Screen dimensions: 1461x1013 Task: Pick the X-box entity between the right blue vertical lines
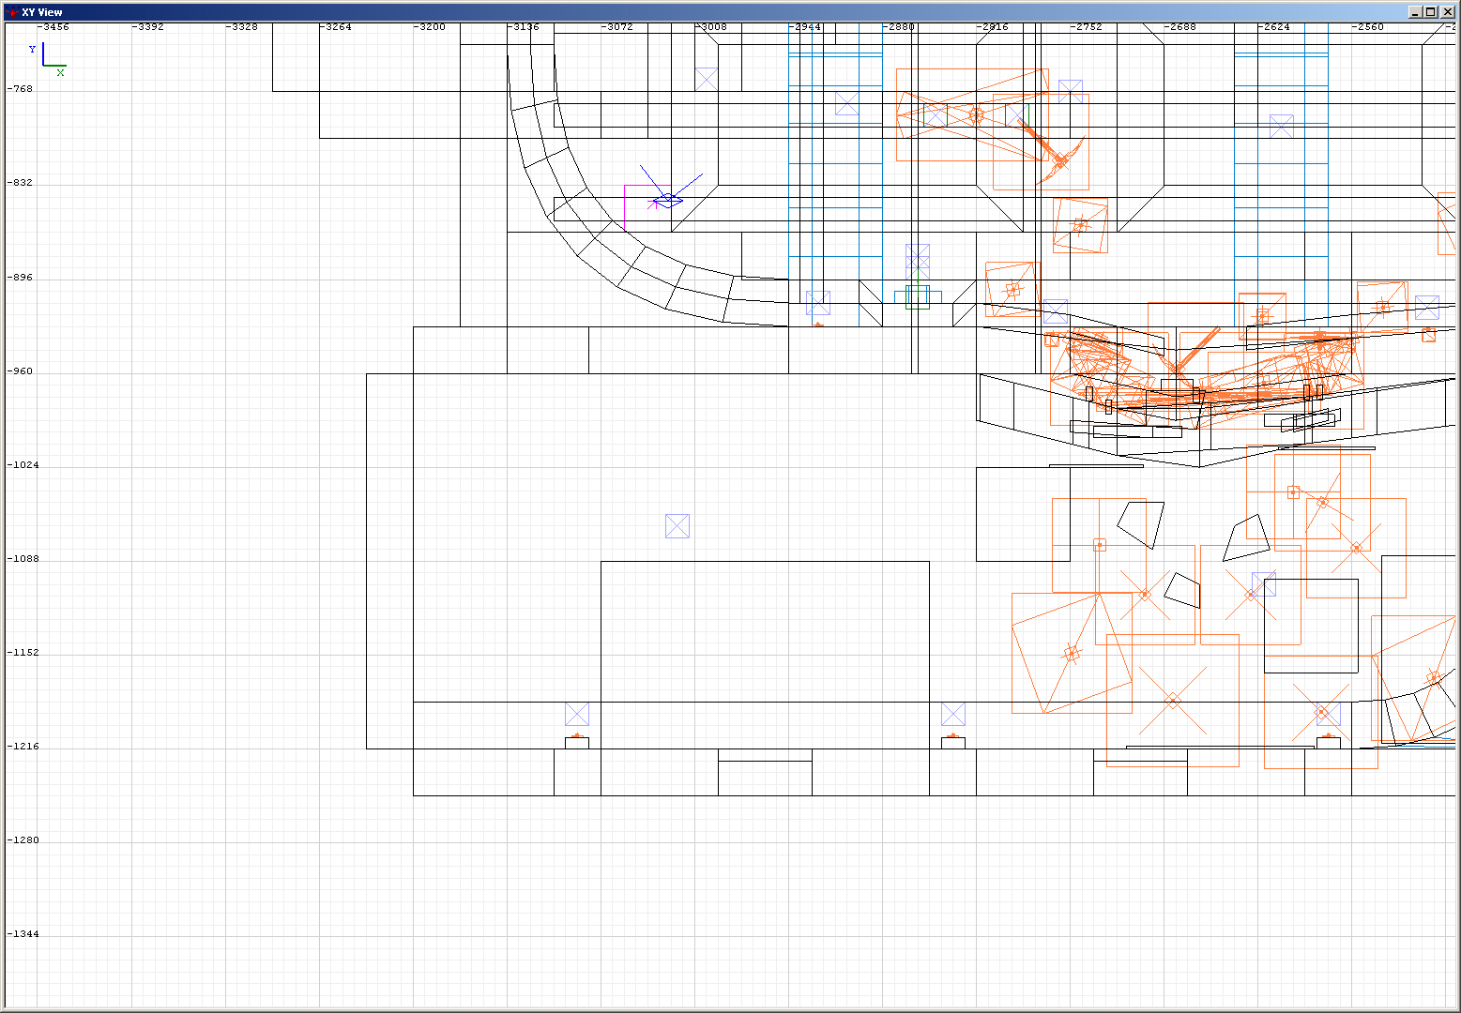pos(1282,126)
